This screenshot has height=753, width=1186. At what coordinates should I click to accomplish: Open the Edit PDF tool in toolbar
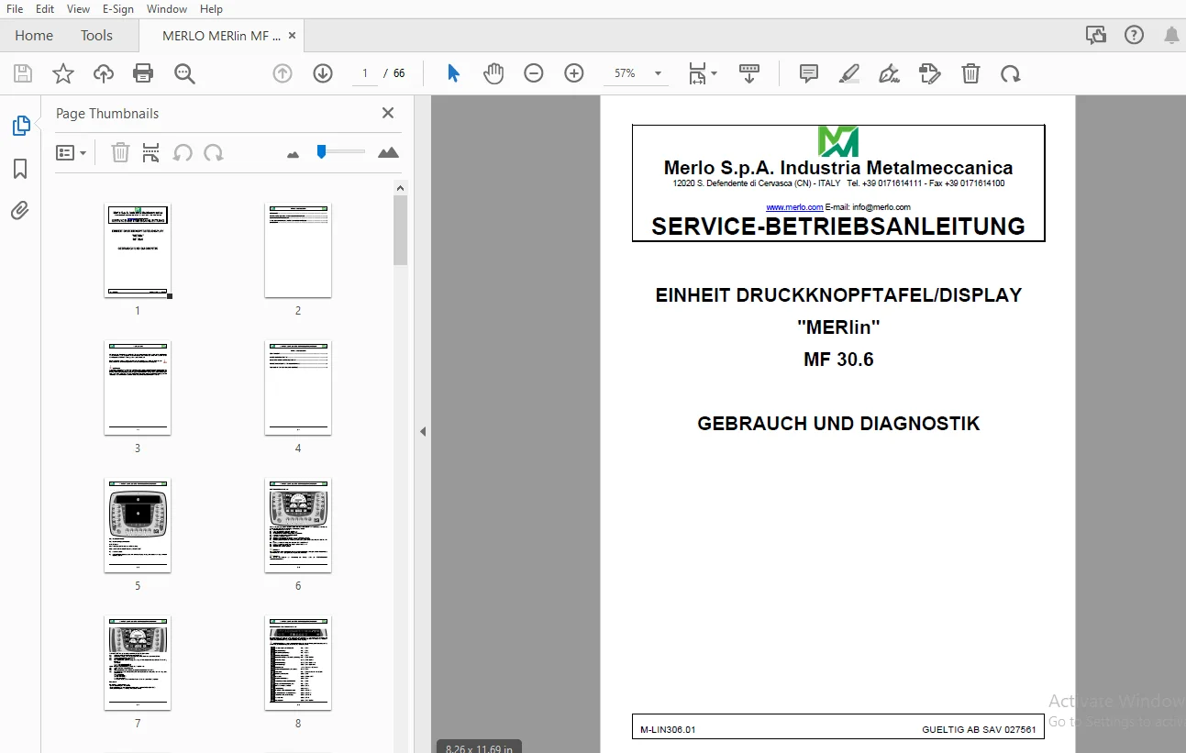click(x=930, y=73)
